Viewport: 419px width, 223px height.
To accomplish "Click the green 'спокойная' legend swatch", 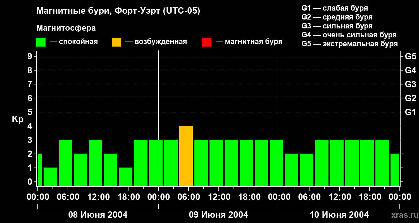I will coord(41,42).
